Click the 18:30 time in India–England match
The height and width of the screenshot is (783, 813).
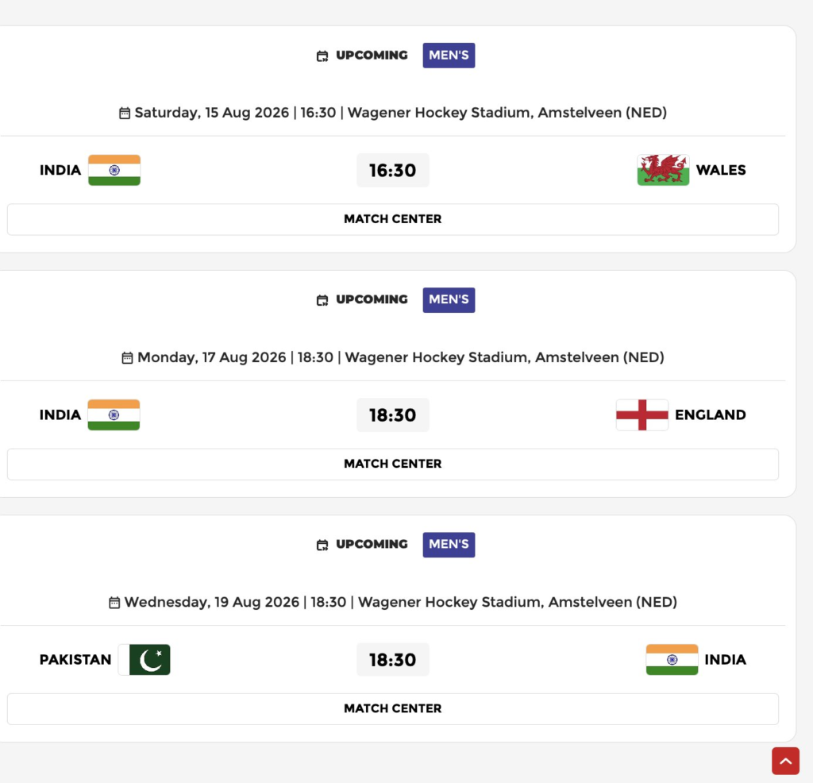(x=392, y=415)
